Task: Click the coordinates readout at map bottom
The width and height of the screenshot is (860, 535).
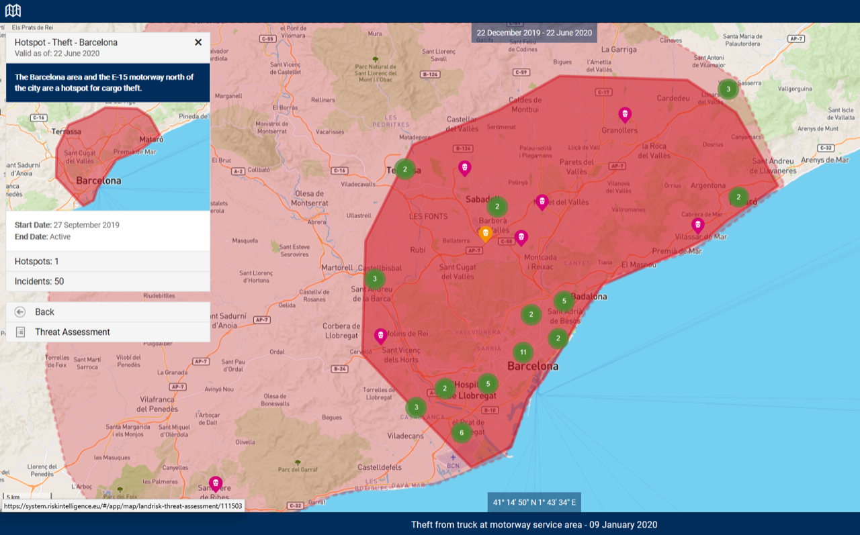Action: click(535, 502)
